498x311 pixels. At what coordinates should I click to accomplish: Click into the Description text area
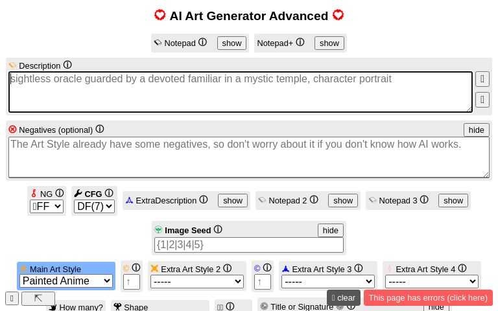(240, 91)
